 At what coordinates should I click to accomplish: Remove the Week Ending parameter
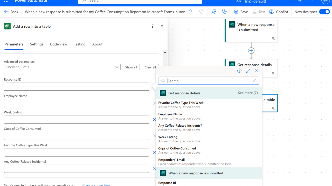[154, 120]
